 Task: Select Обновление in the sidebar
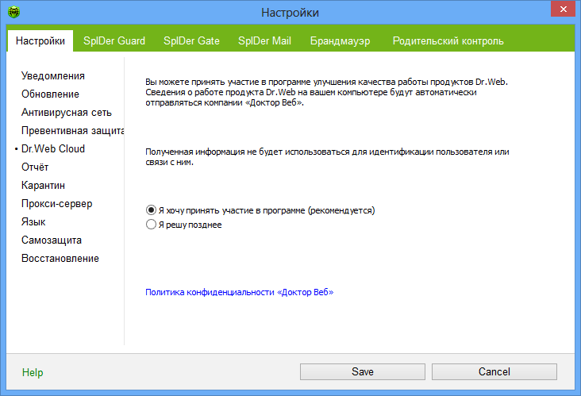click(50, 94)
